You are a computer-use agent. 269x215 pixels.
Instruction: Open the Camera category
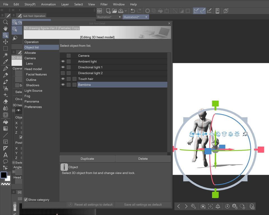tap(30, 58)
